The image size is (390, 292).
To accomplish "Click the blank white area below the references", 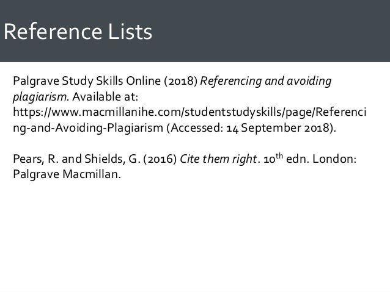I will click(196, 238).
